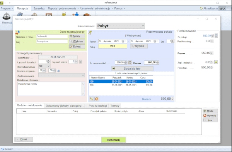Select room 200 row in list
Viewport: 232px width, 152px height.
pyautogui.click(x=121, y=85)
